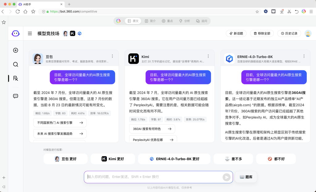Vote Kimi 更好
This screenshot has width=316, height=192.
tap(113, 159)
